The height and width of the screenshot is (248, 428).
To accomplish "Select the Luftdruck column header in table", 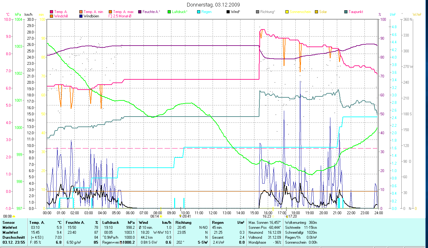I will click(110, 222).
